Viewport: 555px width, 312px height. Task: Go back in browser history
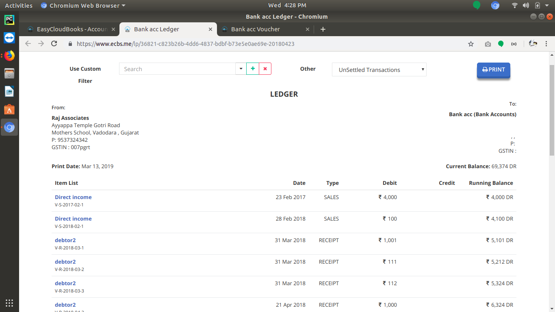(x=28, y=43)
